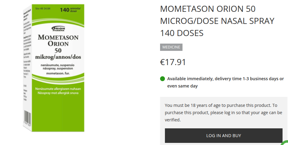Click 'nenäsumute, suspensio' text on package
Viewport: 288px width, 145px height.
(x=58, y=65)
